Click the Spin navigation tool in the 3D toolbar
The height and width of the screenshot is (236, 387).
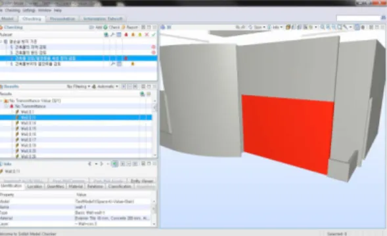257,27
